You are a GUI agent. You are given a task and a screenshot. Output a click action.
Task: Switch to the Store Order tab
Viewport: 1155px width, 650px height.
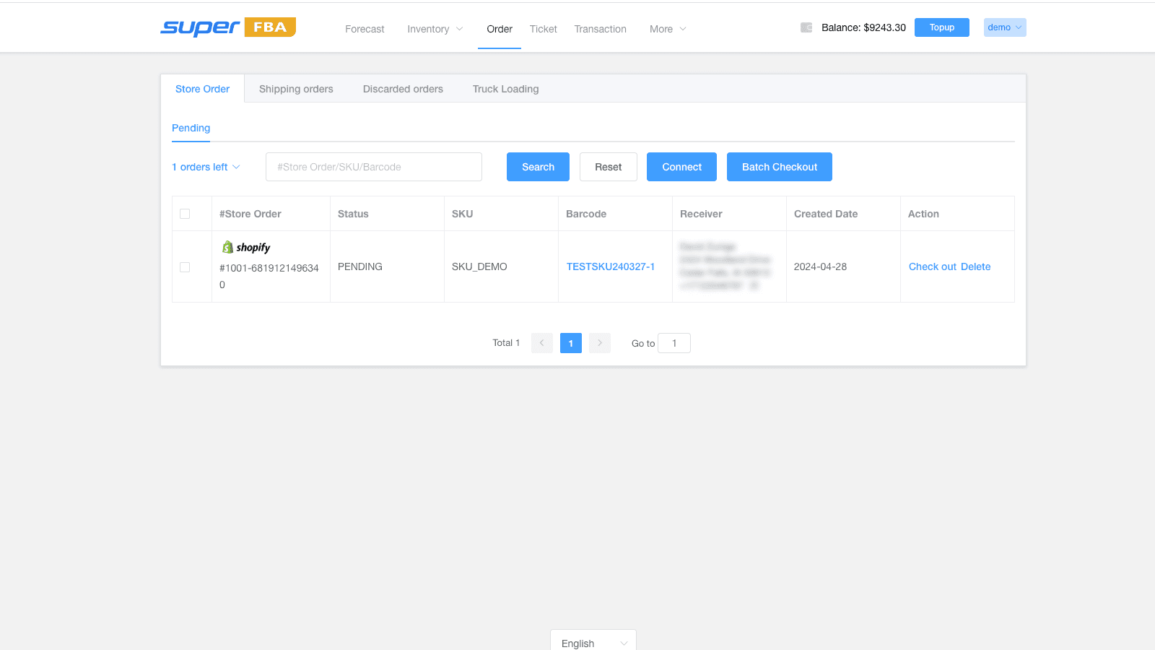pyautogui.click(x=203, y=89)
